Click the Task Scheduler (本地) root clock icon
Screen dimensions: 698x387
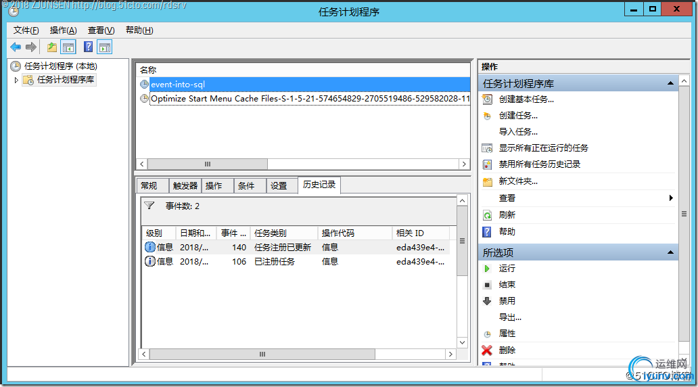coord(16,66)
